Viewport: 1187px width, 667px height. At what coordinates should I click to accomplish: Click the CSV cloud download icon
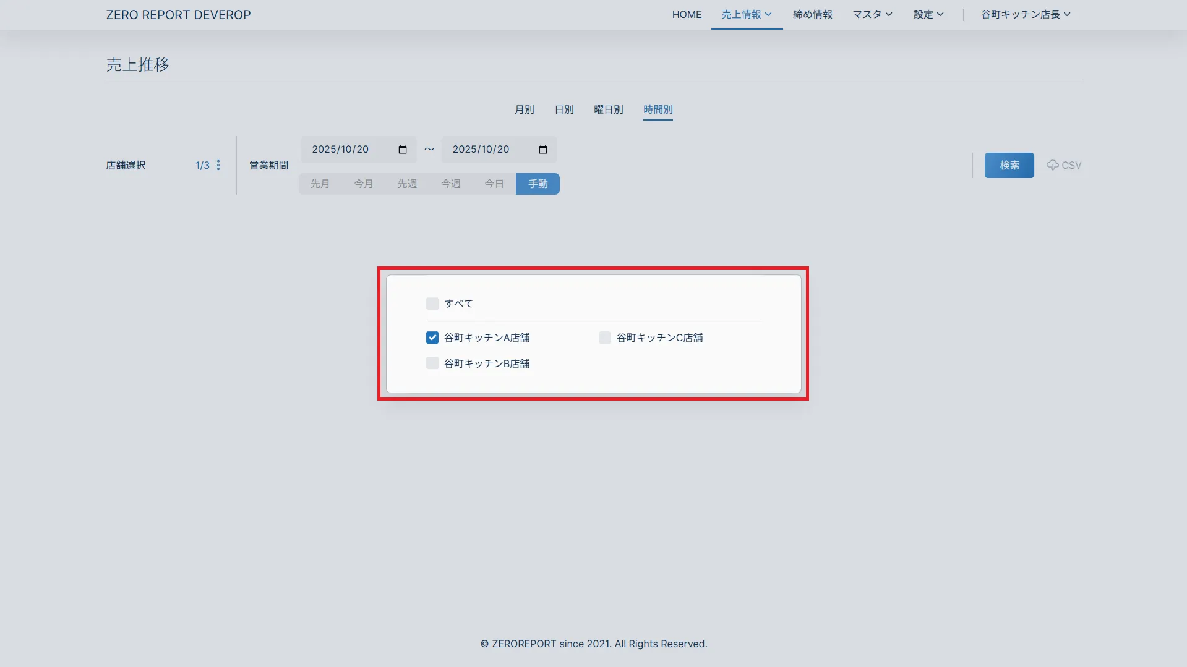point(1052,165)
